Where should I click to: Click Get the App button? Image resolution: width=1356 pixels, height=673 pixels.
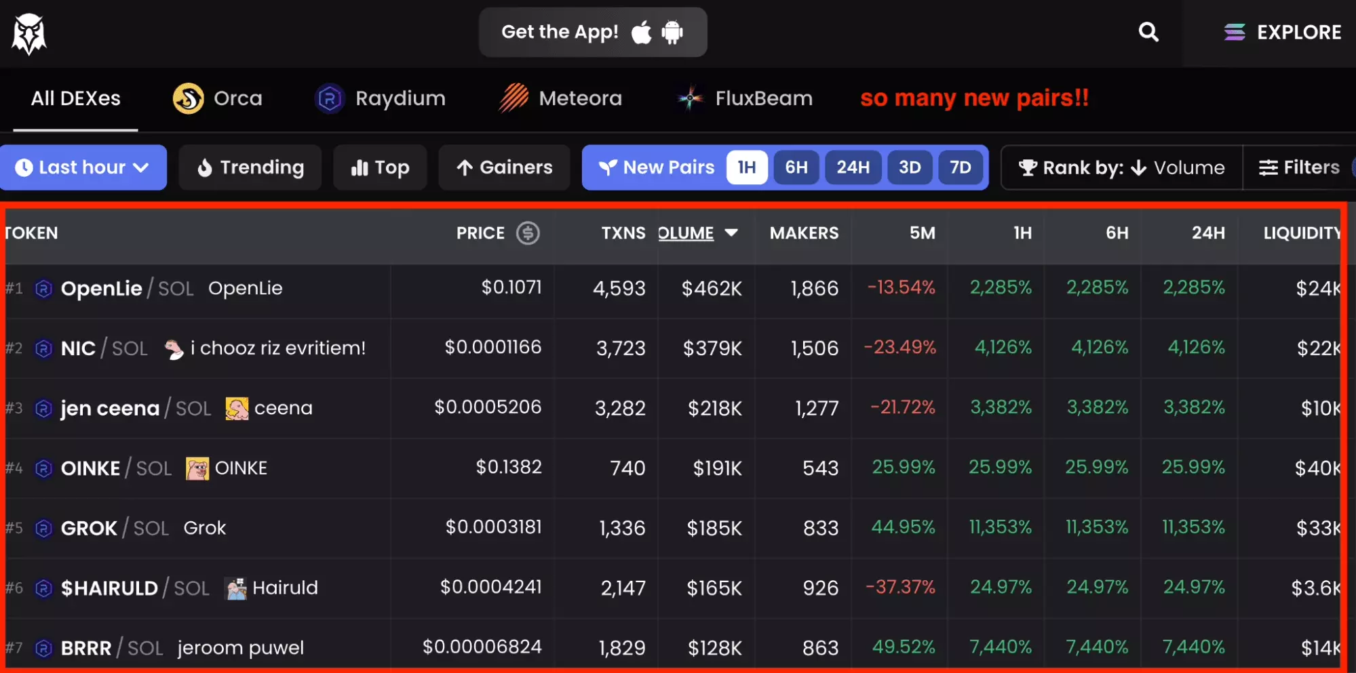[593, 32]
